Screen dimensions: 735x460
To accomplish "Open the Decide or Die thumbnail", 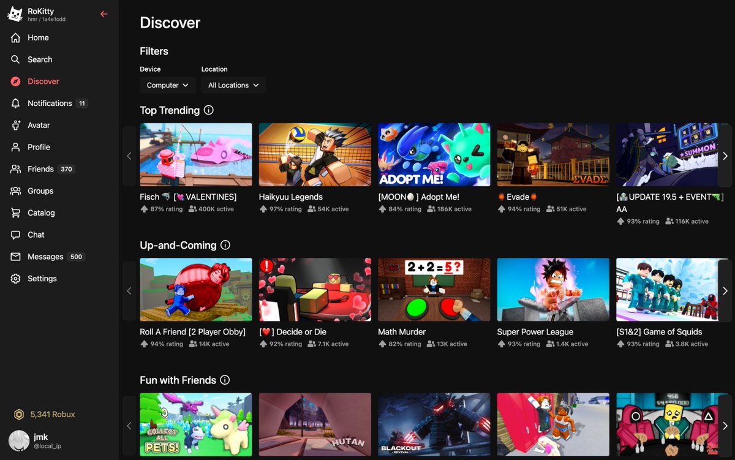I will click(x=315, y=290).
